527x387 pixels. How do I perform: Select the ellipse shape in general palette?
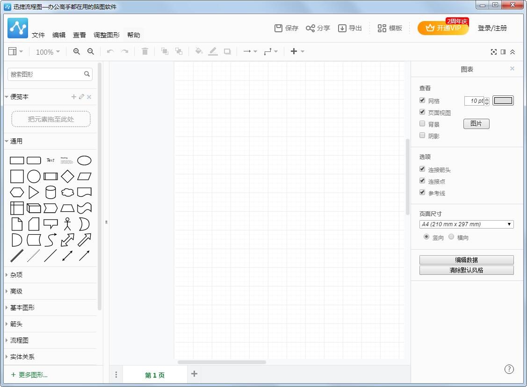click(84, 160)
